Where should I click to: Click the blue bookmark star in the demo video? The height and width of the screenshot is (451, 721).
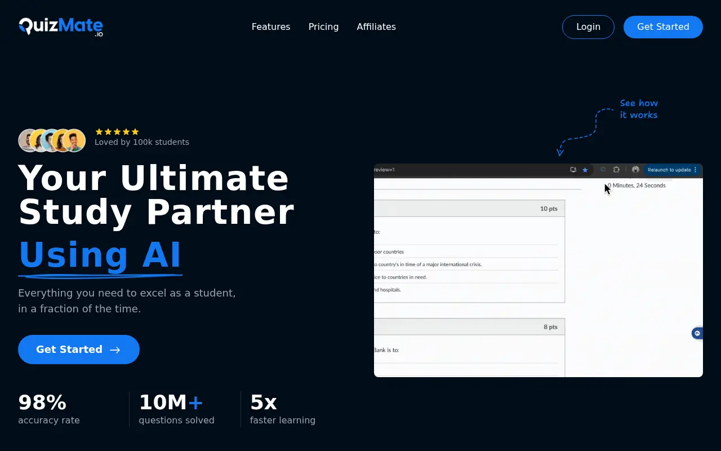[x=585, y=170]
